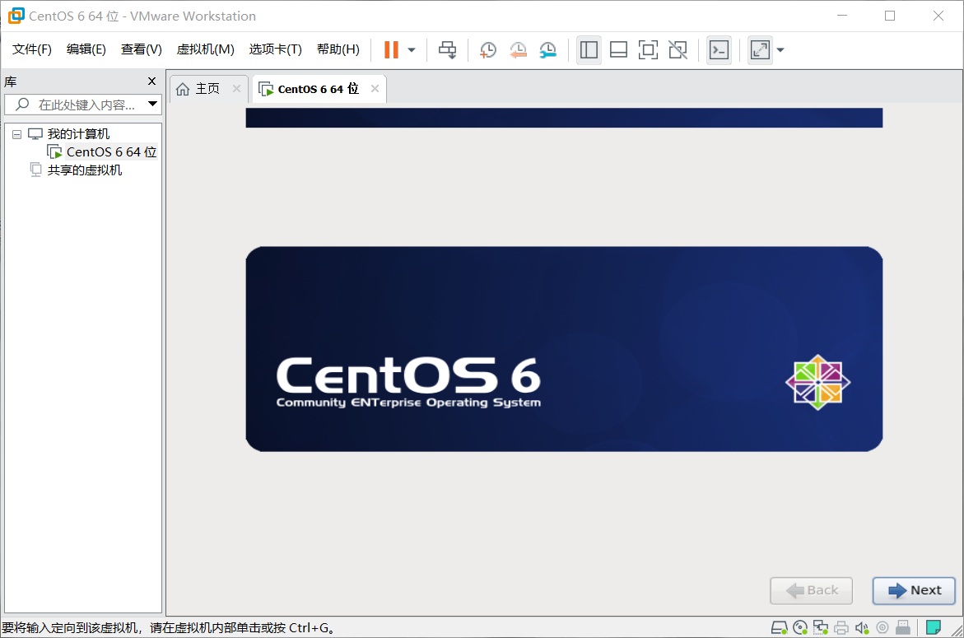Close the 库 library panel
Screen dimensions: 964x638
151,81
